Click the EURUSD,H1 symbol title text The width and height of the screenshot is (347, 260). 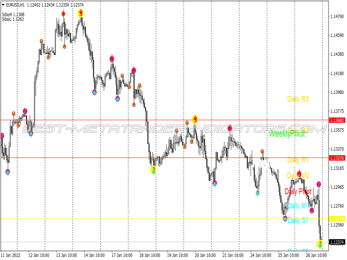coord(15,5)
